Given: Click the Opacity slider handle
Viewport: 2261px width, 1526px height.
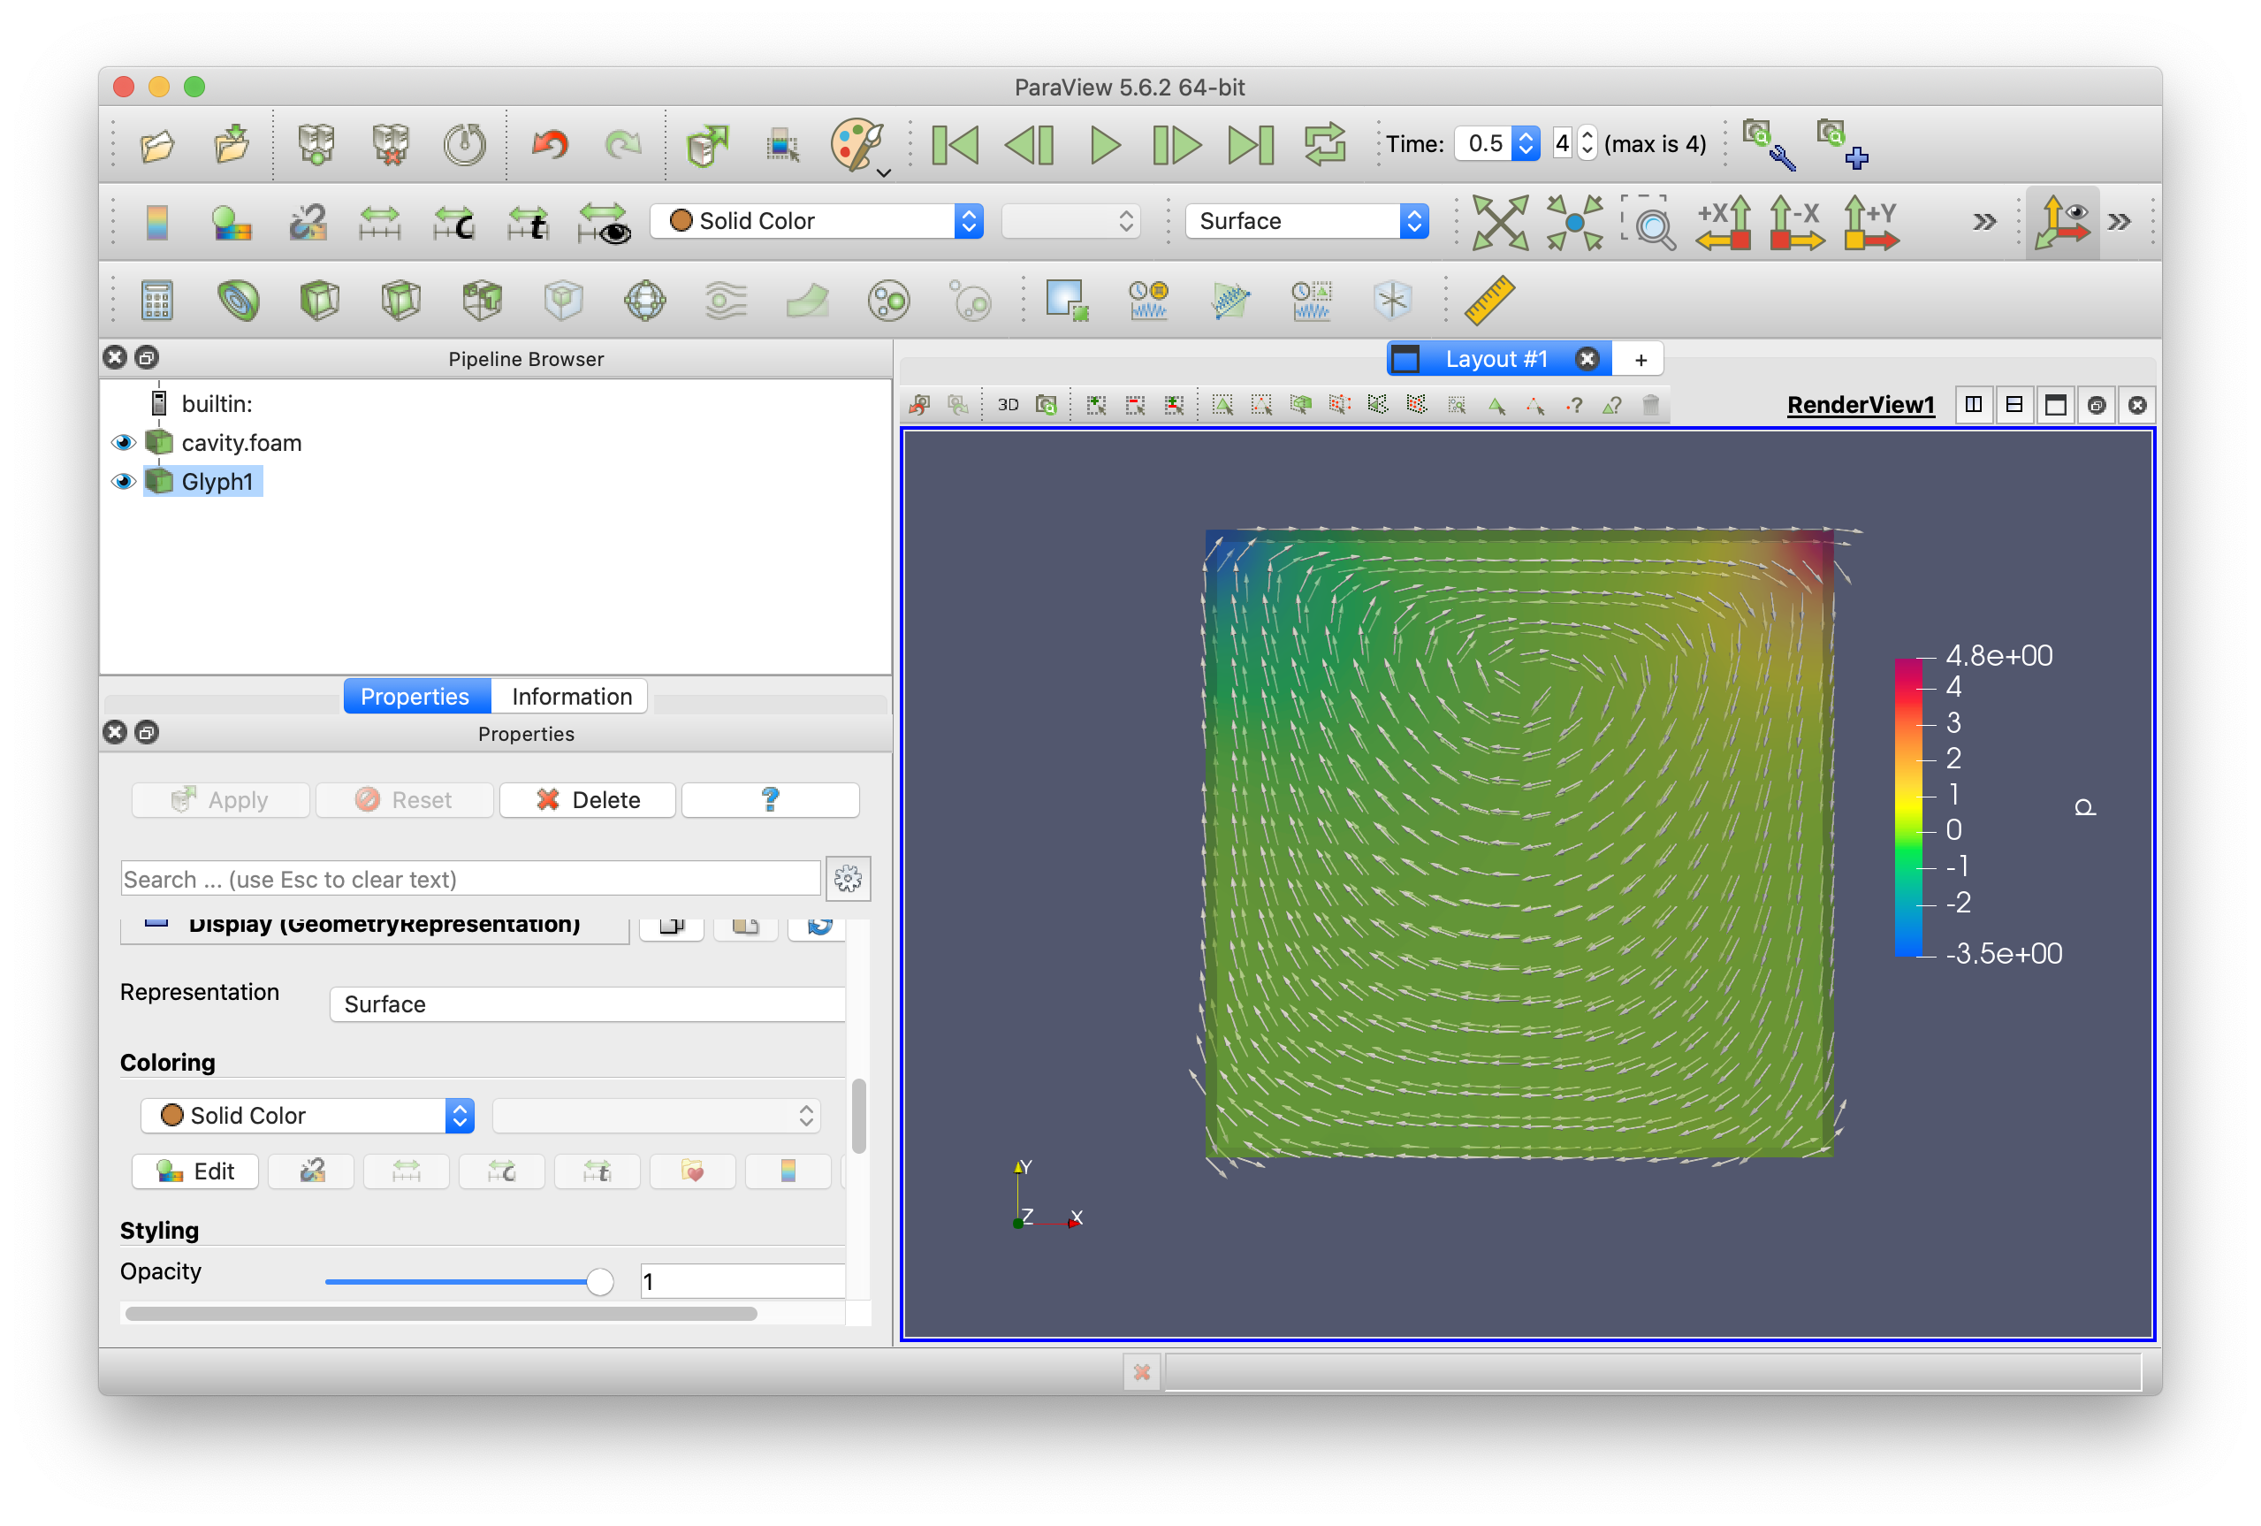Looking at the screenshot, I should coord(599,1282).
